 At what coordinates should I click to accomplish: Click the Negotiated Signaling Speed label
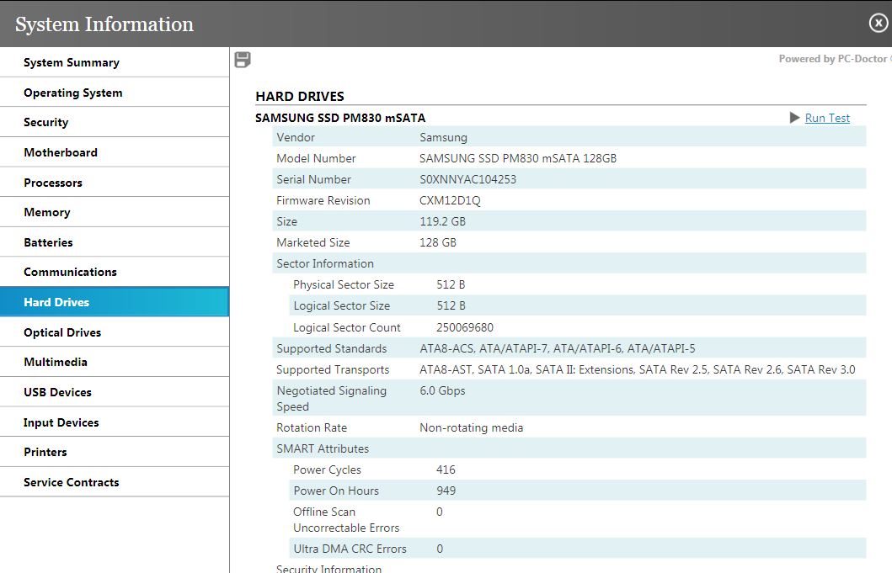click(x=332, y=399)
